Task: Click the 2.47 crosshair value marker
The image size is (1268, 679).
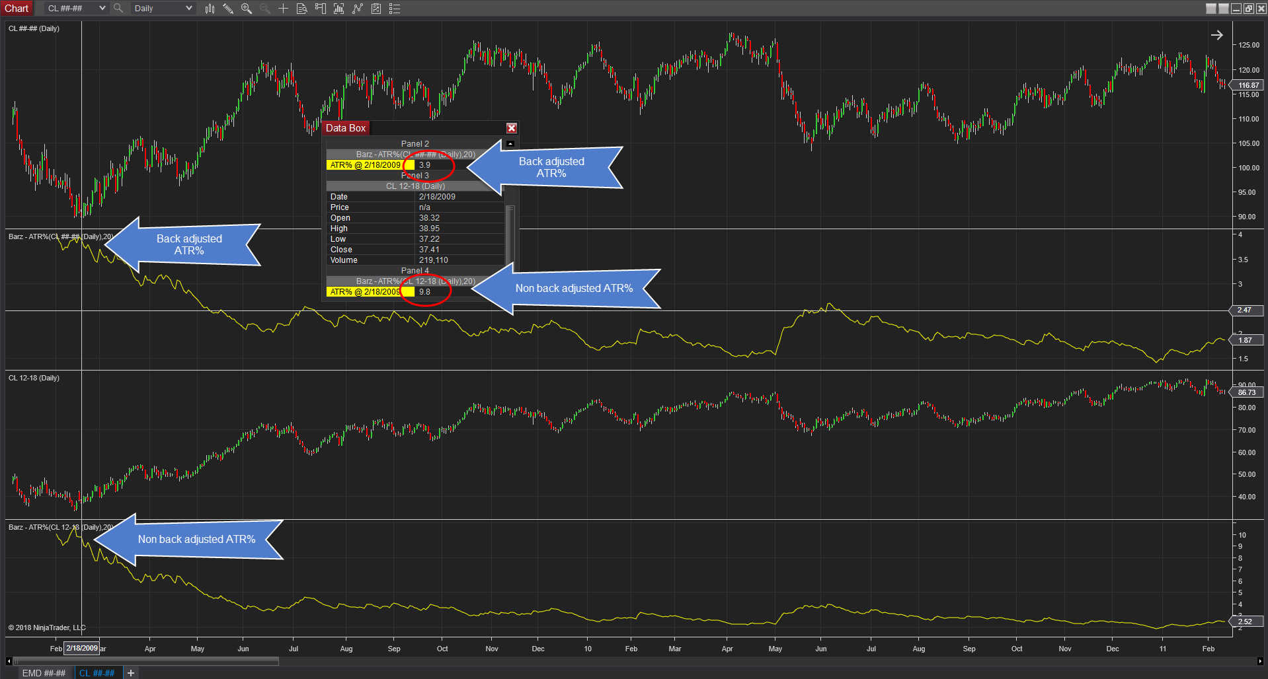Action: pos(1245,310)
